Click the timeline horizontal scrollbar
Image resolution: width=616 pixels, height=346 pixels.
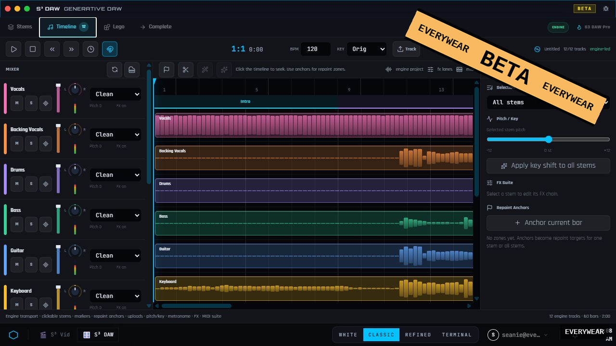click(x=196, y=306)
